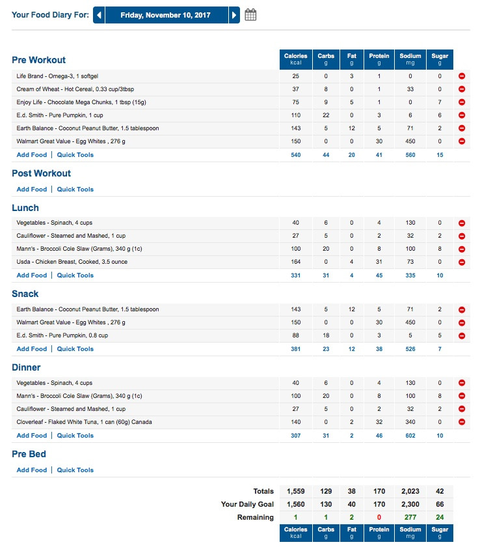Open Quick Tools for Dinner
This screenshot has height=551, width=480.
pyautogui.click(x=75, y=436)
